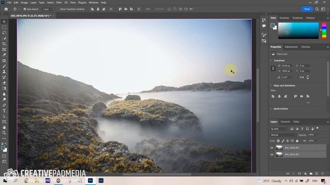
Task: Open the rotation angle dropdown
Action: pos(291,78)
